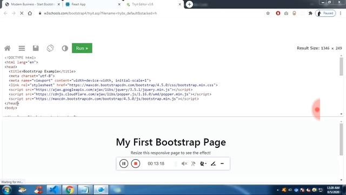Go back in browser history
Screen dimensions: 346x195
tap(6, 13)
